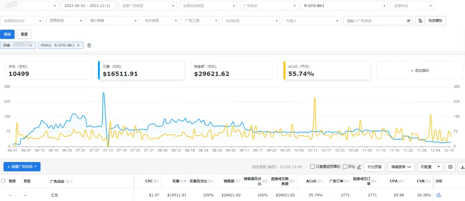Sort by CPC column arrows

coord(158,181)
